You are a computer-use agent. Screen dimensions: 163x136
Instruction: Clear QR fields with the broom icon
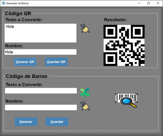[x=85, y=28]
